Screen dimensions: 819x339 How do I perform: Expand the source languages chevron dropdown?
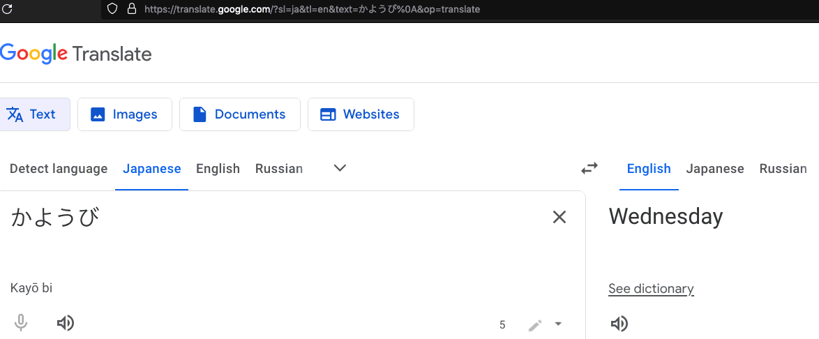(340, 168)
